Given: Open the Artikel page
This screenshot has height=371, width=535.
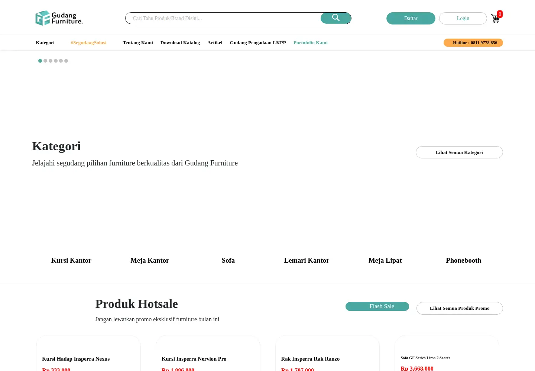Looking at the screenshot, I should pos(215,43).
